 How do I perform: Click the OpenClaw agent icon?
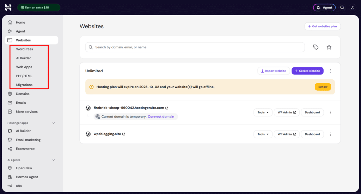10,168
